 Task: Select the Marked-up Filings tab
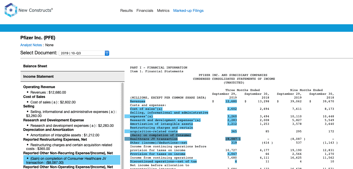[188, 11]
